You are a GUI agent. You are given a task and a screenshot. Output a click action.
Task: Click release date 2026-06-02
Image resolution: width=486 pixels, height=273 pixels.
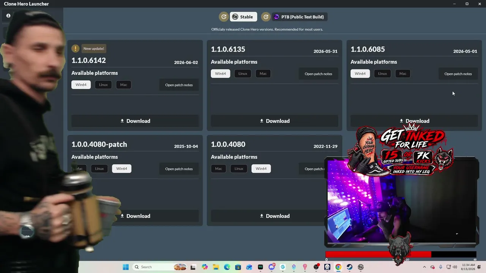pos(186,63)
